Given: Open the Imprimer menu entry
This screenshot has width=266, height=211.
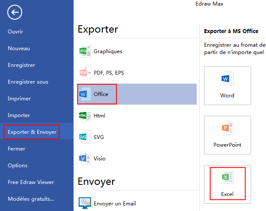Looking at the screenshot, I should 19,99.
